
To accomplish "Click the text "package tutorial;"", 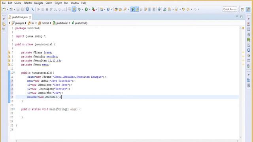I will 28,28.
